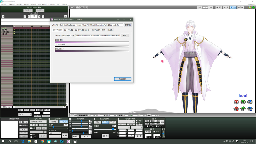
Task: Click the blue Z move gizmo icon
Action: click(250, 108)
